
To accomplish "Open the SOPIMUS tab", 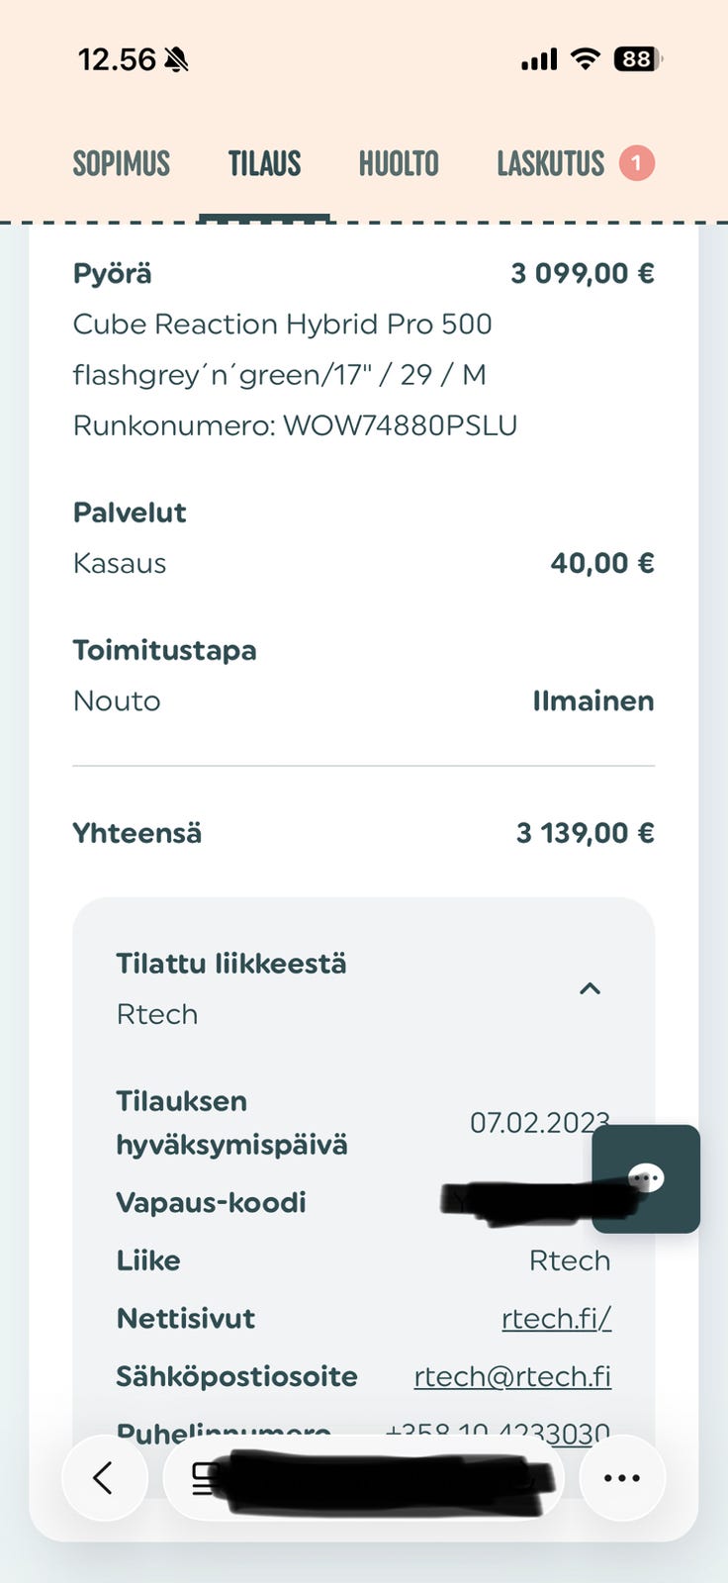I will 121,163.
